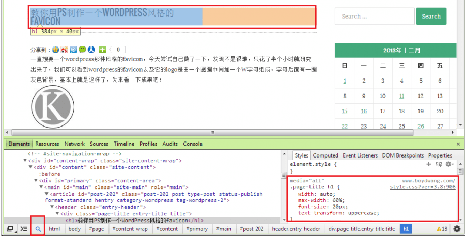The height and width of the screenshot is (236, 465).
Task: Switch to the Network tab
Action: point(74,144)
